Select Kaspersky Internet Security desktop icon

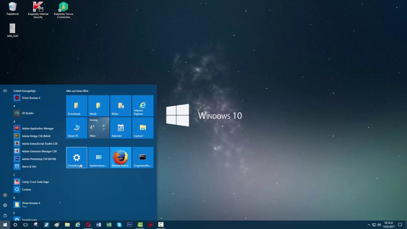(38, 10)
